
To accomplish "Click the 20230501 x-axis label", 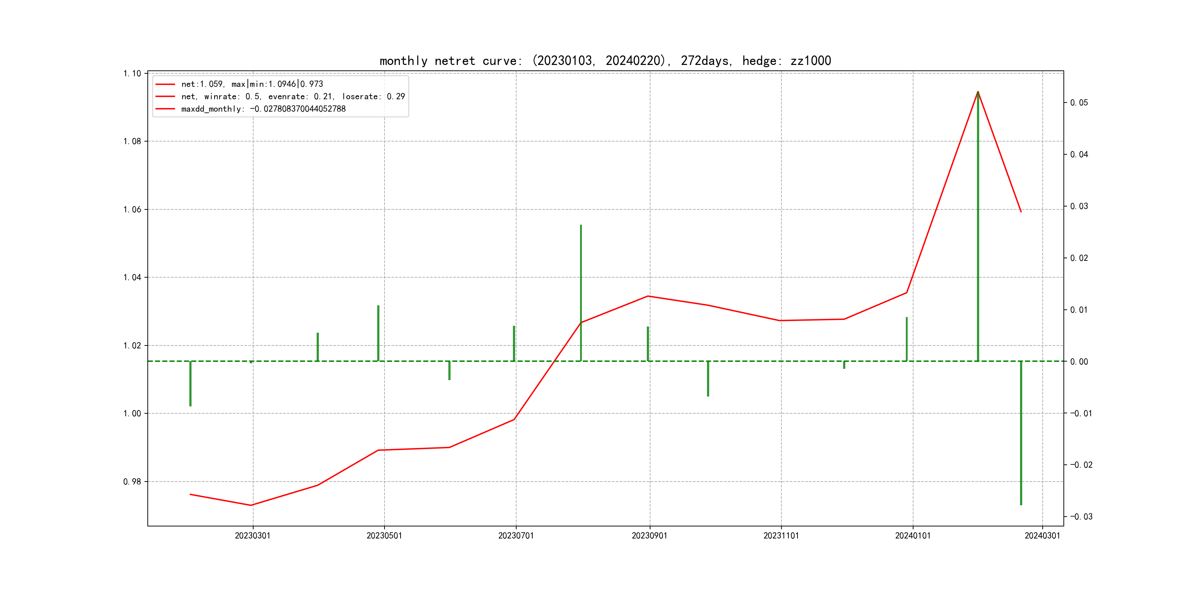I will 384,536.
